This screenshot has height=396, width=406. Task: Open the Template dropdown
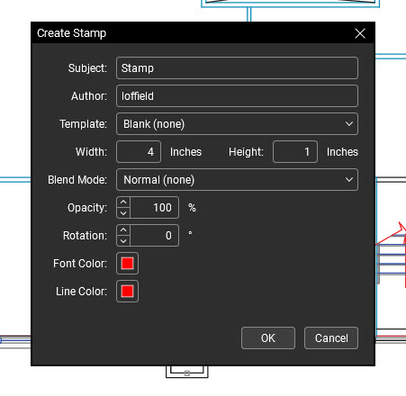pyautogui.click(x=237, y=124)
